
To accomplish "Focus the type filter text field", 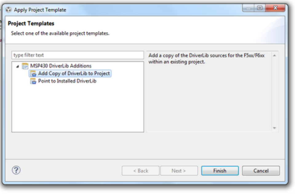I will click(78, 55).
